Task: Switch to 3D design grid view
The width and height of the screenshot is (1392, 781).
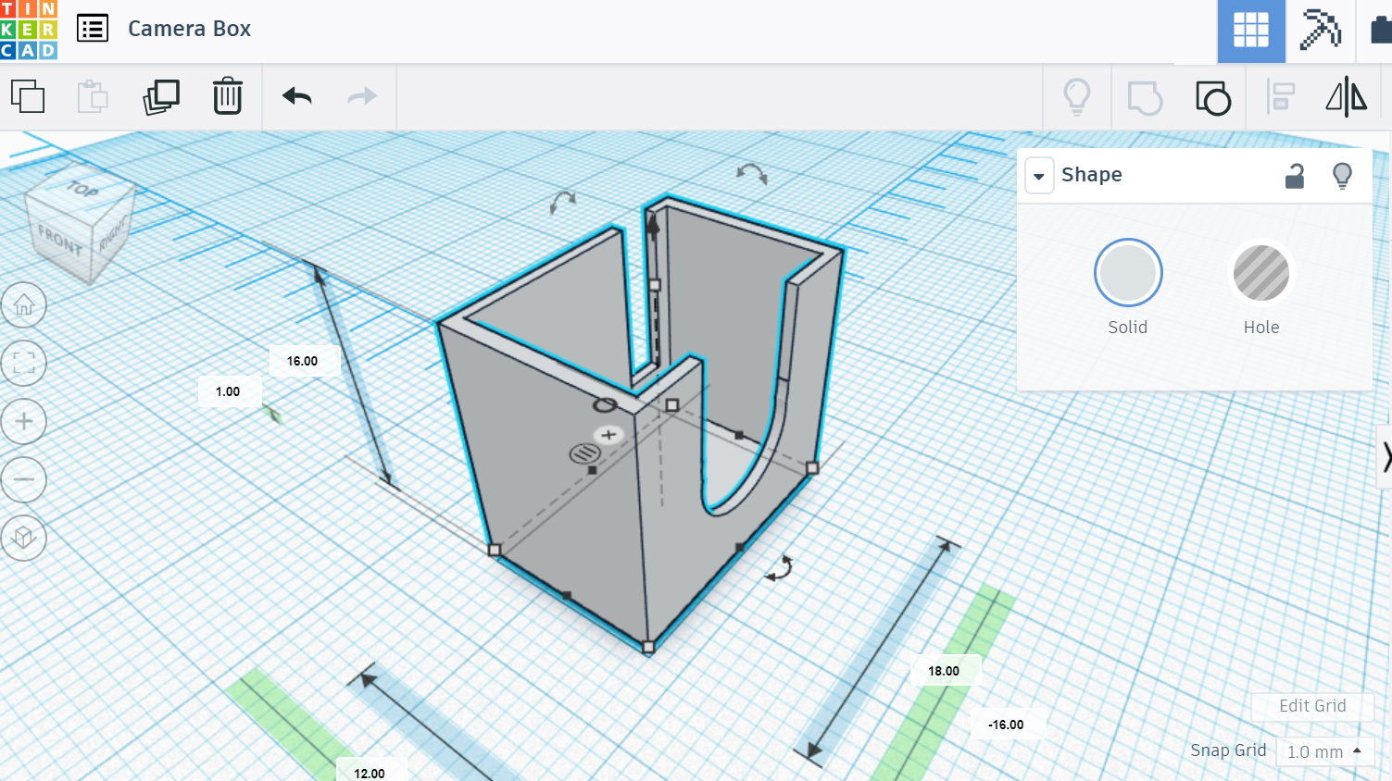Action: point(1250,31)
